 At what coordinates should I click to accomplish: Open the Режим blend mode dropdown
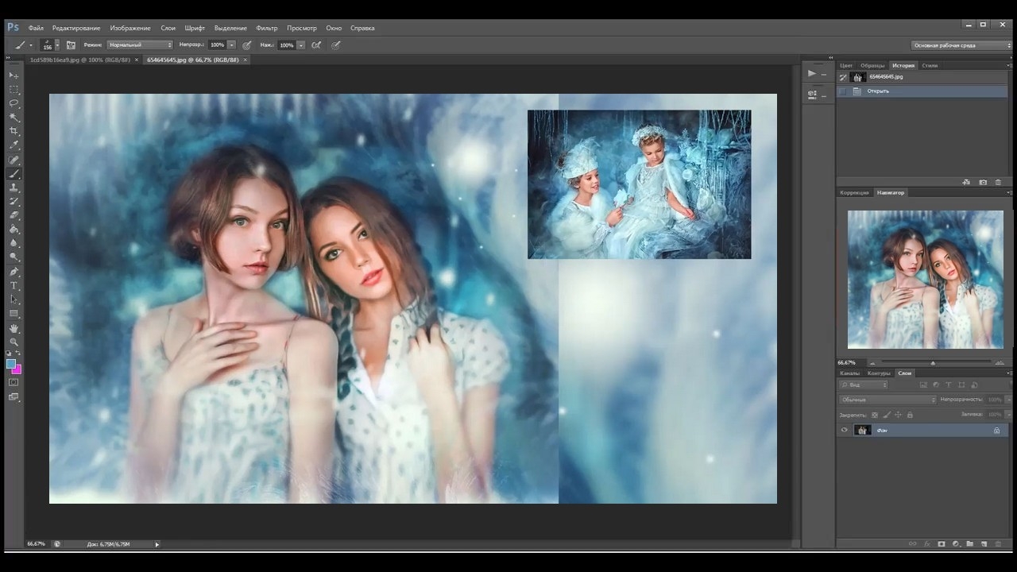click(x=139, y=45)
